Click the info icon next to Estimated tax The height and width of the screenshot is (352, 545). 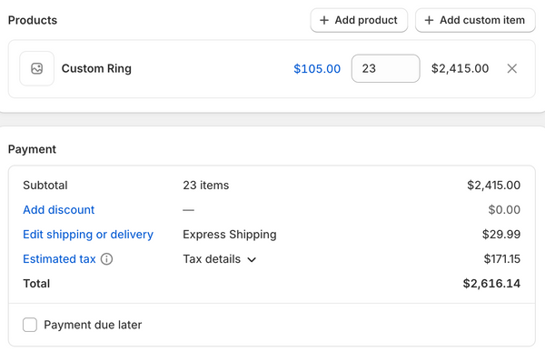(x=106, y=259)
